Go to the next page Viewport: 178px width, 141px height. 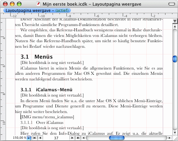(x=72, y=138)
